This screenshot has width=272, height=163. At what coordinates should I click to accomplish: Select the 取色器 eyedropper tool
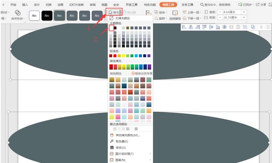(122, 141)
